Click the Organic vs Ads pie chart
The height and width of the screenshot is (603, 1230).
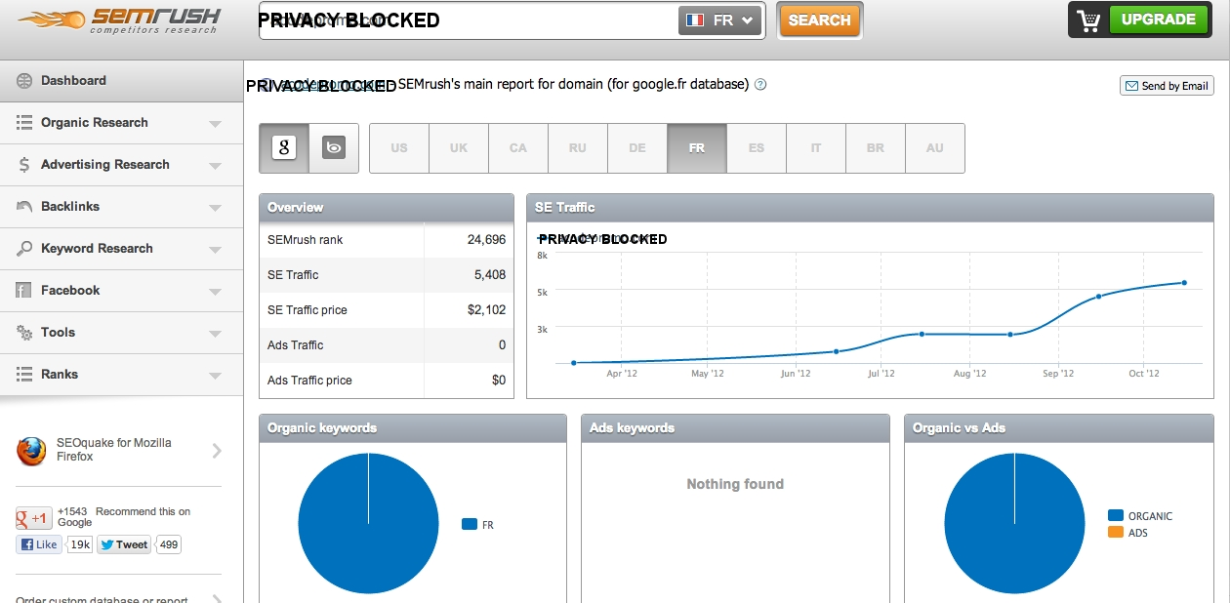(x=1015, y=523)
